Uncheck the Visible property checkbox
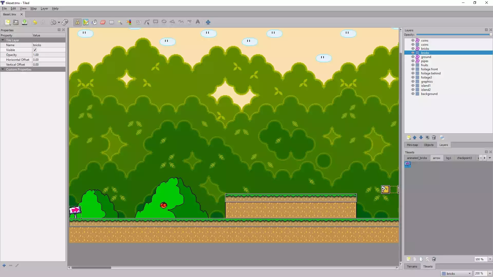Image resolution: width=493 pixels, height=277 pixels. [35, 50]
